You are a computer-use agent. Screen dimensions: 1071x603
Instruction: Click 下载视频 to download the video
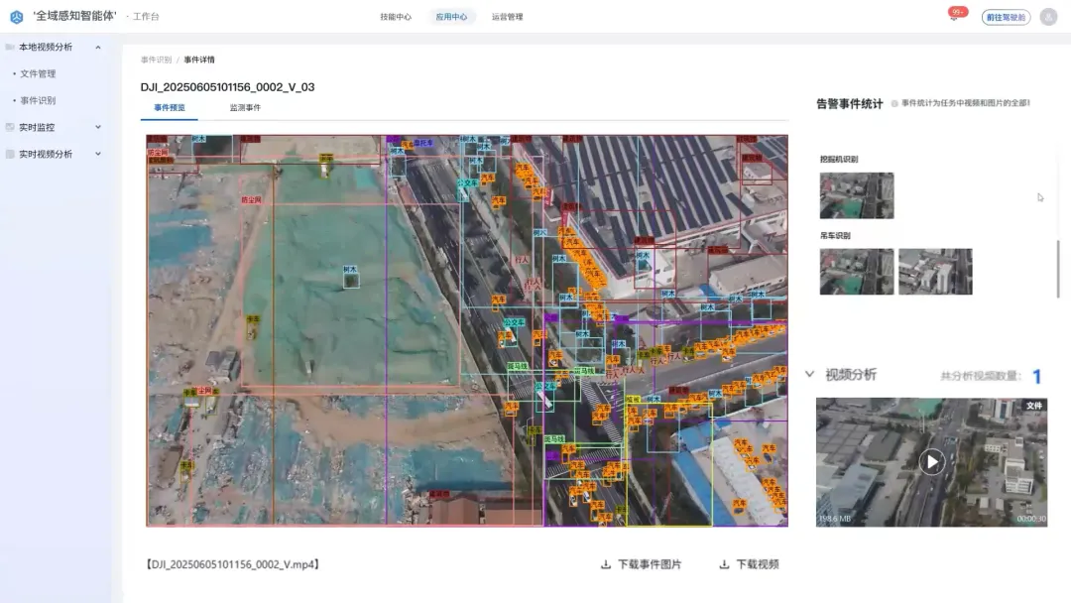[x=749, y=564]
